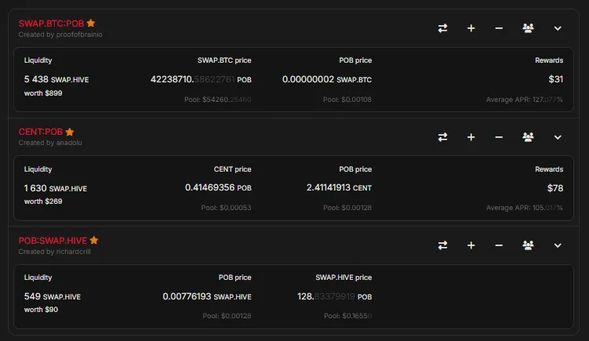Unfavorite SWAP.BTC:POB using its star
This screenshot has width=589, height=341.
click(91, 23)
